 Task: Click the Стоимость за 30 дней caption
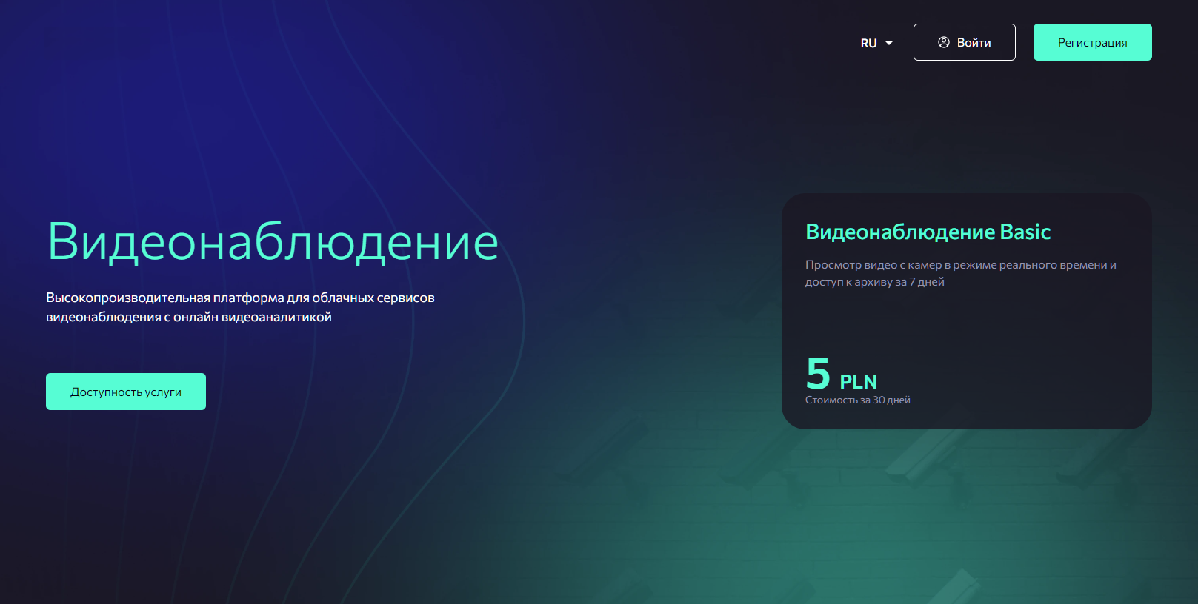[857, 400]
